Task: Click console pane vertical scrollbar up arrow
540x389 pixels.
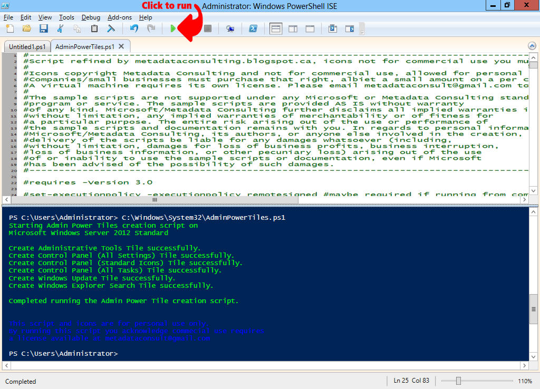Action: pos(533,212)
